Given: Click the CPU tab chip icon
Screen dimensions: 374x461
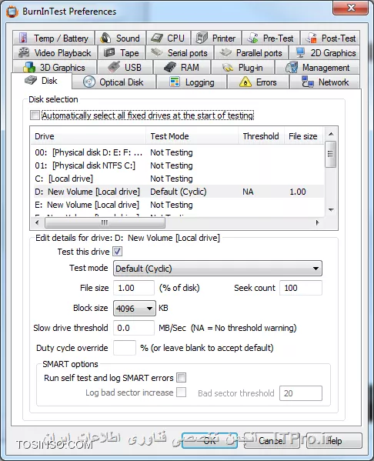Looking at the screenshot, I should point(157,38).
